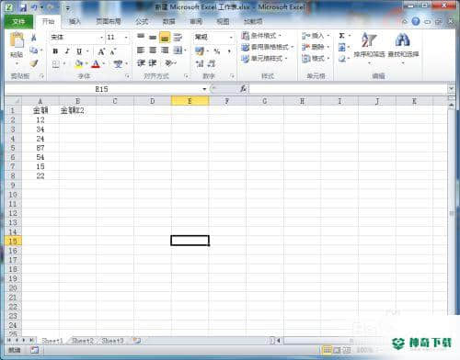This screenshot has height=360, width=460.
Task: Open Sort and Filter tool
Action: tap(369, 46)
